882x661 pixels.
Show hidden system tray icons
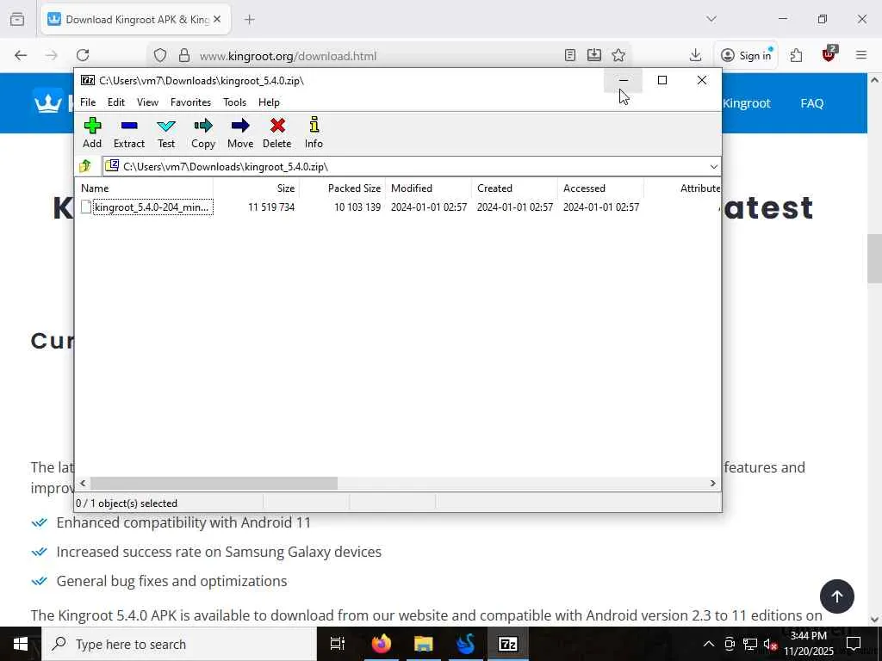(709, 644)
